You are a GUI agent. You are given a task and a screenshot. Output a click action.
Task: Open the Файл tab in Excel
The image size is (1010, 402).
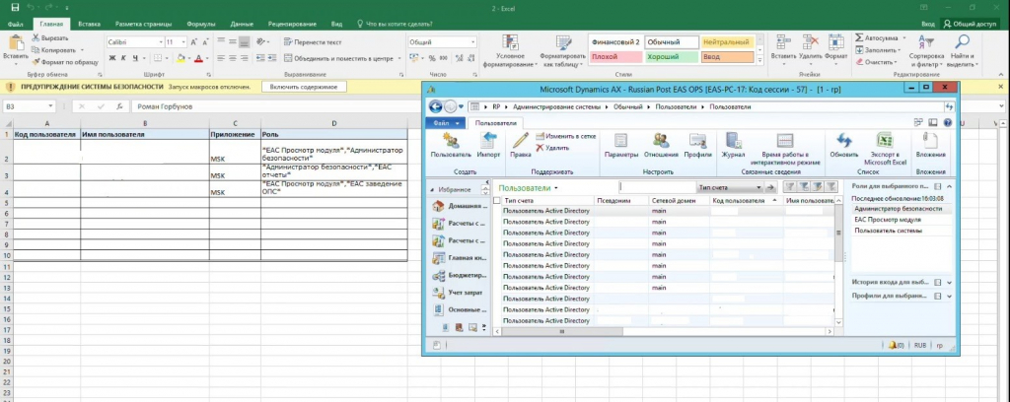point(16,24)
